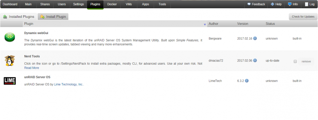318x120 pixels.
Task: Select the Installed Plugins tab
Action: click(19, 17)
